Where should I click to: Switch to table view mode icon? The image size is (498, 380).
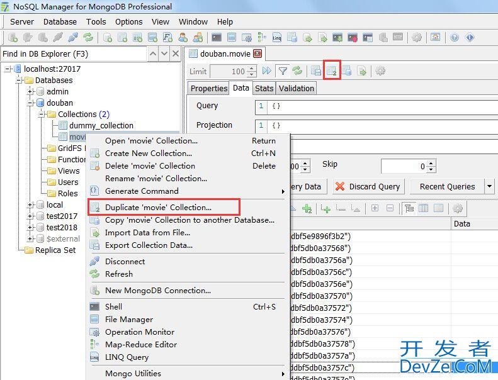[423, 208]
